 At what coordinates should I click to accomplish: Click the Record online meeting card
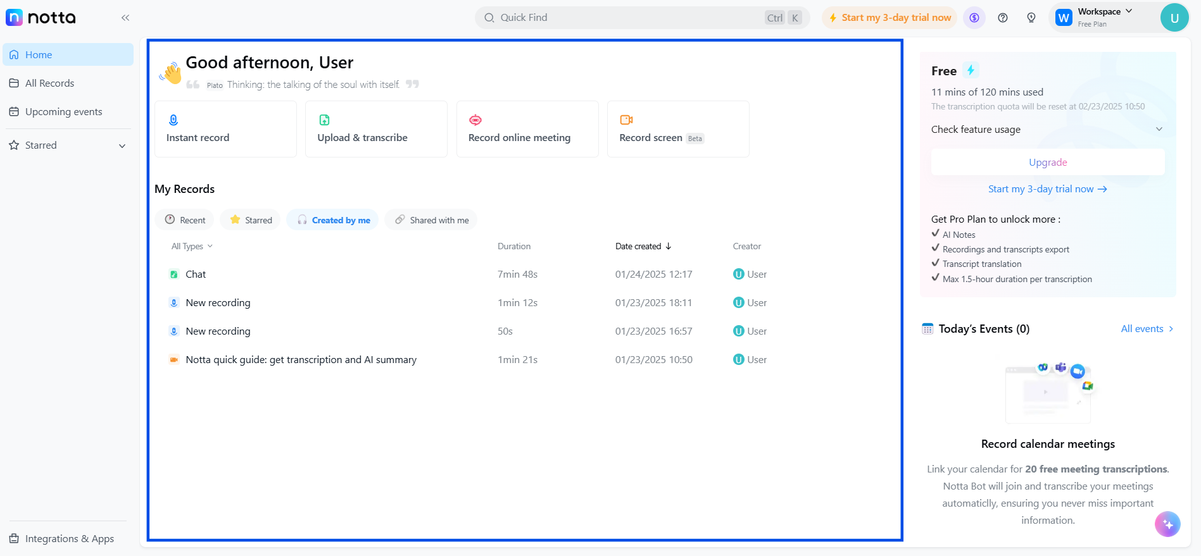tap(527, 129)
